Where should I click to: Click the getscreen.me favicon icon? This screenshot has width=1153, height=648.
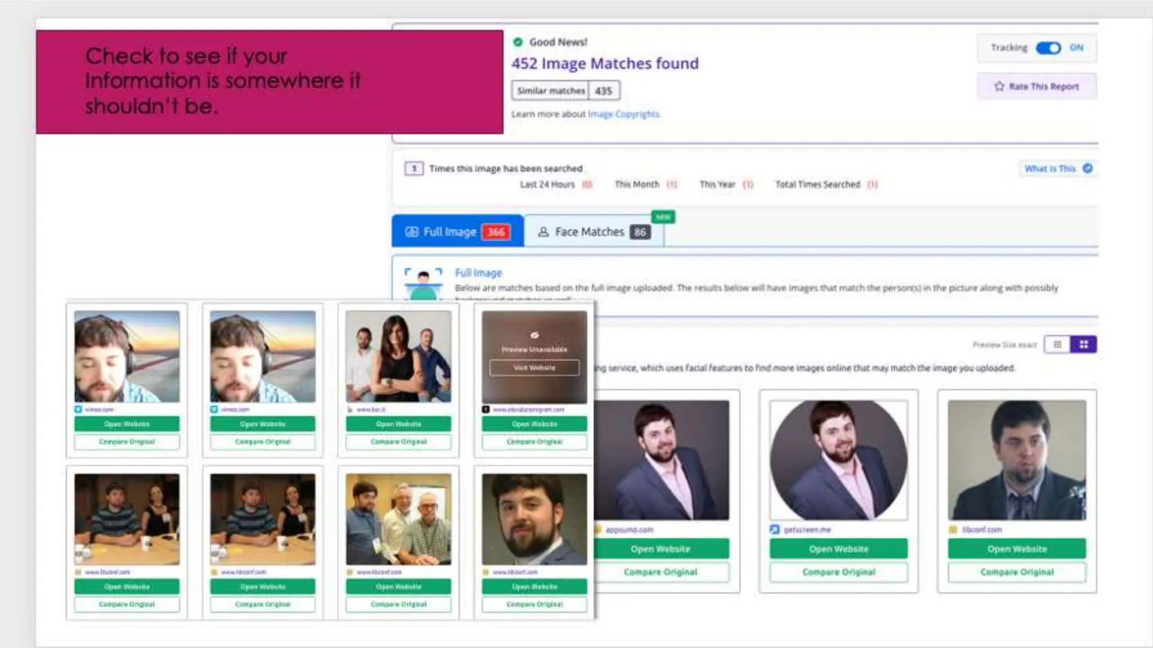[x=775, y=529]
